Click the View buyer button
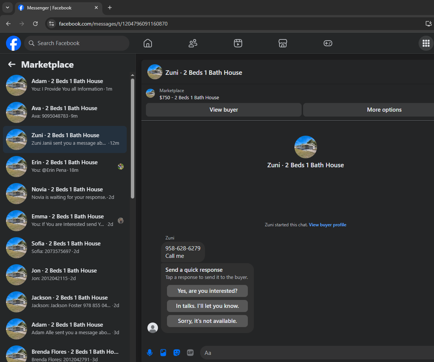This screenshot has height=362, width=434. pos(224,110)
